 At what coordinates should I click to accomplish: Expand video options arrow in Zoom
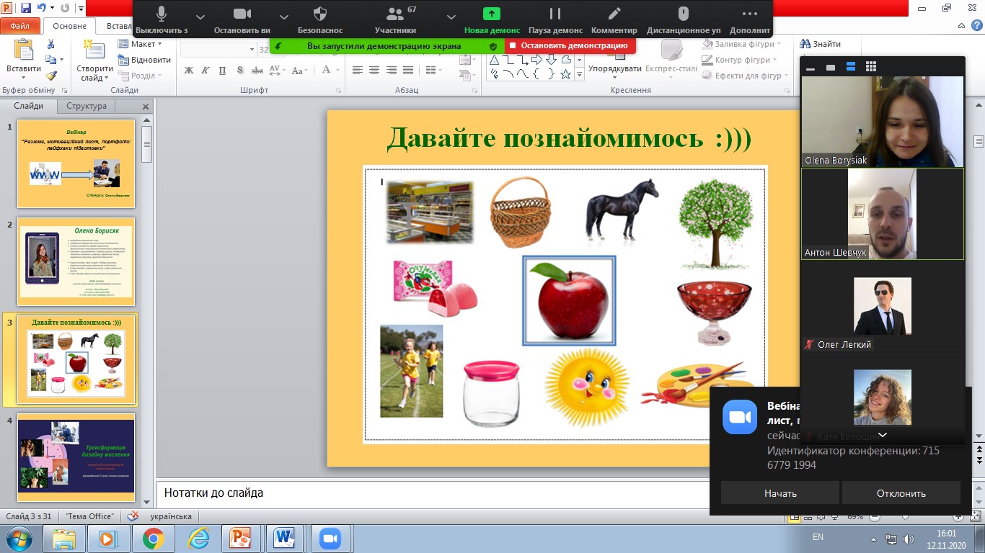click(284, 17)
